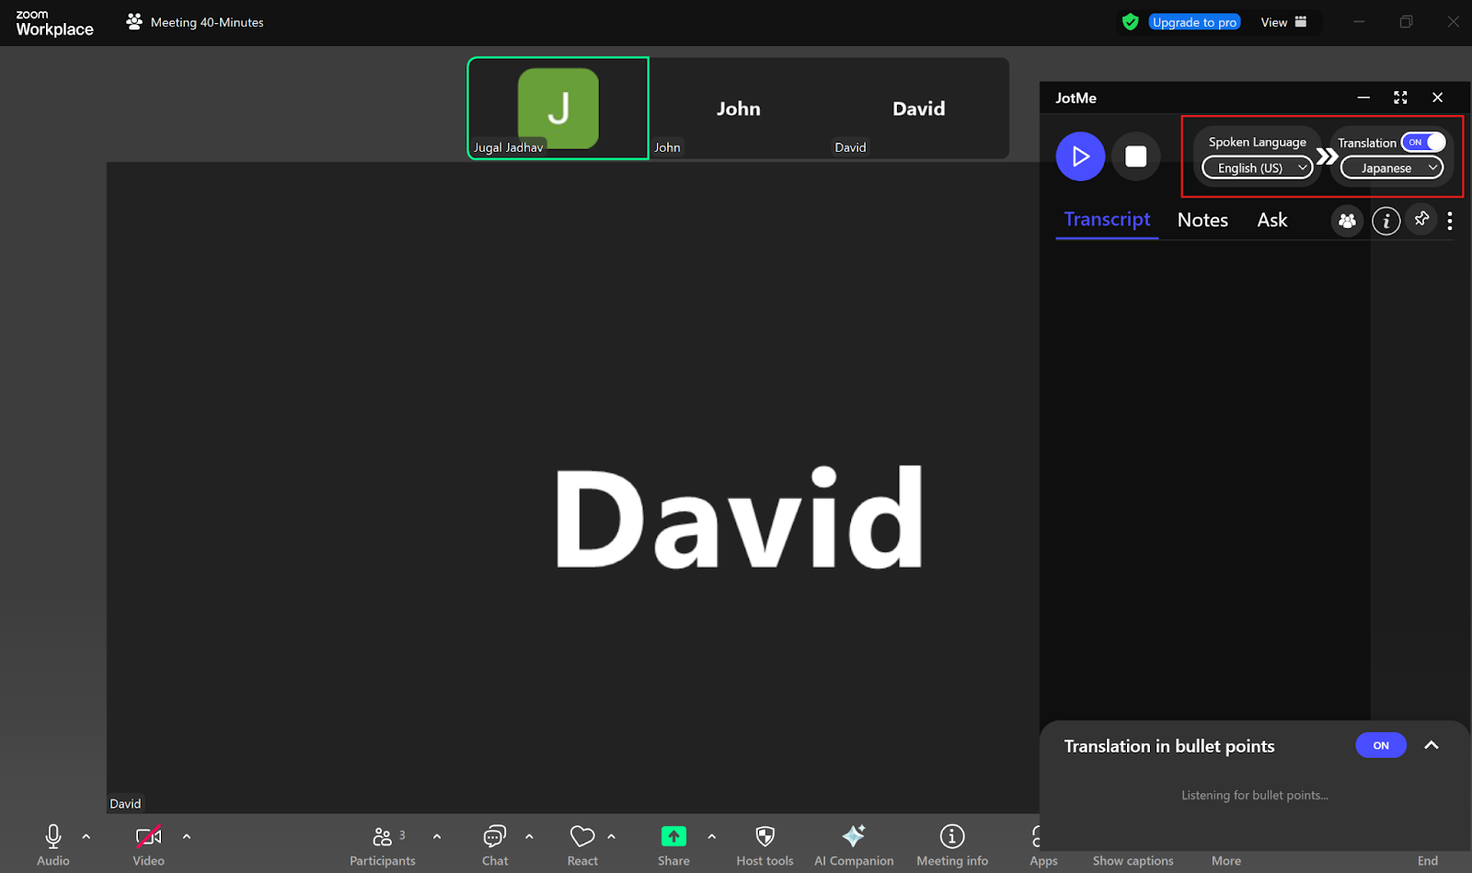Switch to the Notes tab
This screenshot has width=1472, height=873.
click(1202, 220)
